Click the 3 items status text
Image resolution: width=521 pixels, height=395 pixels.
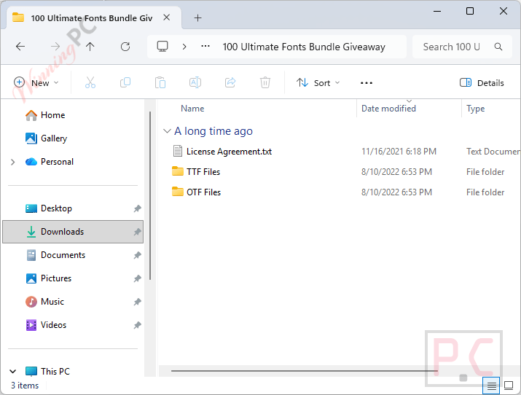[x=25, y=386]
